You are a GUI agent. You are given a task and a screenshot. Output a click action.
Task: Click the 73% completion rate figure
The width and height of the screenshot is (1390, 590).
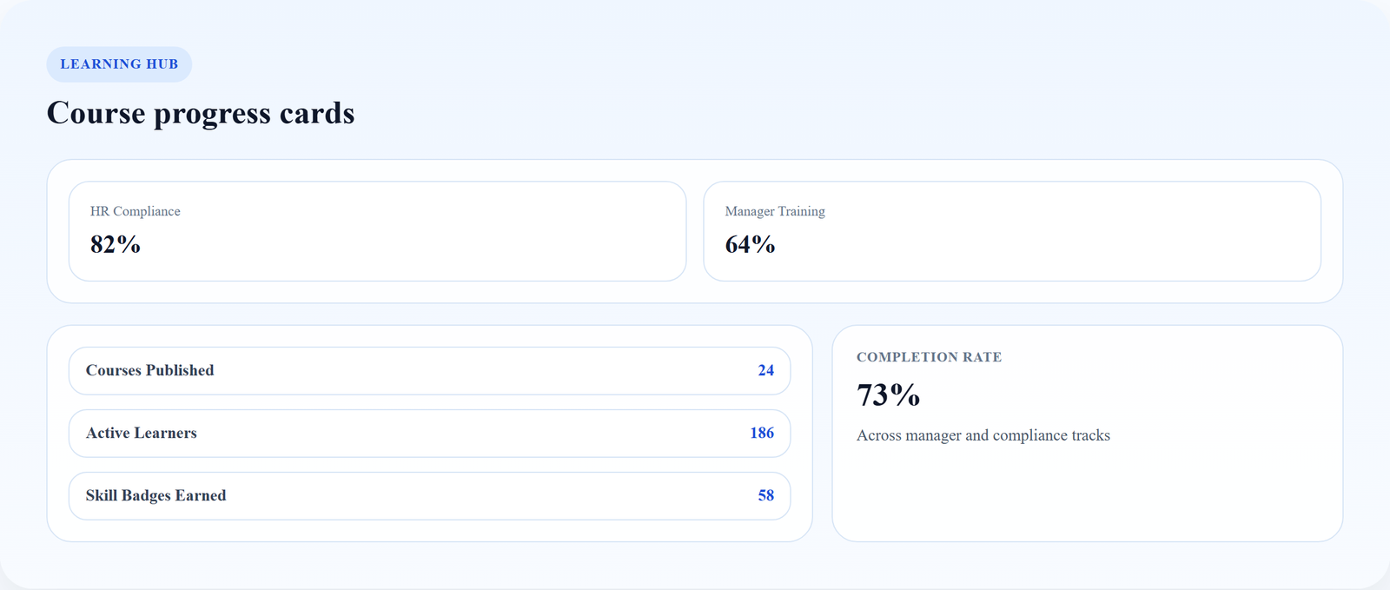pos(888,395)
